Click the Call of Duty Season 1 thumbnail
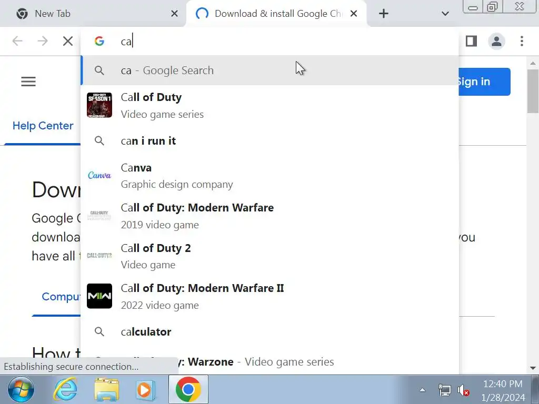 tap(99, 105)
